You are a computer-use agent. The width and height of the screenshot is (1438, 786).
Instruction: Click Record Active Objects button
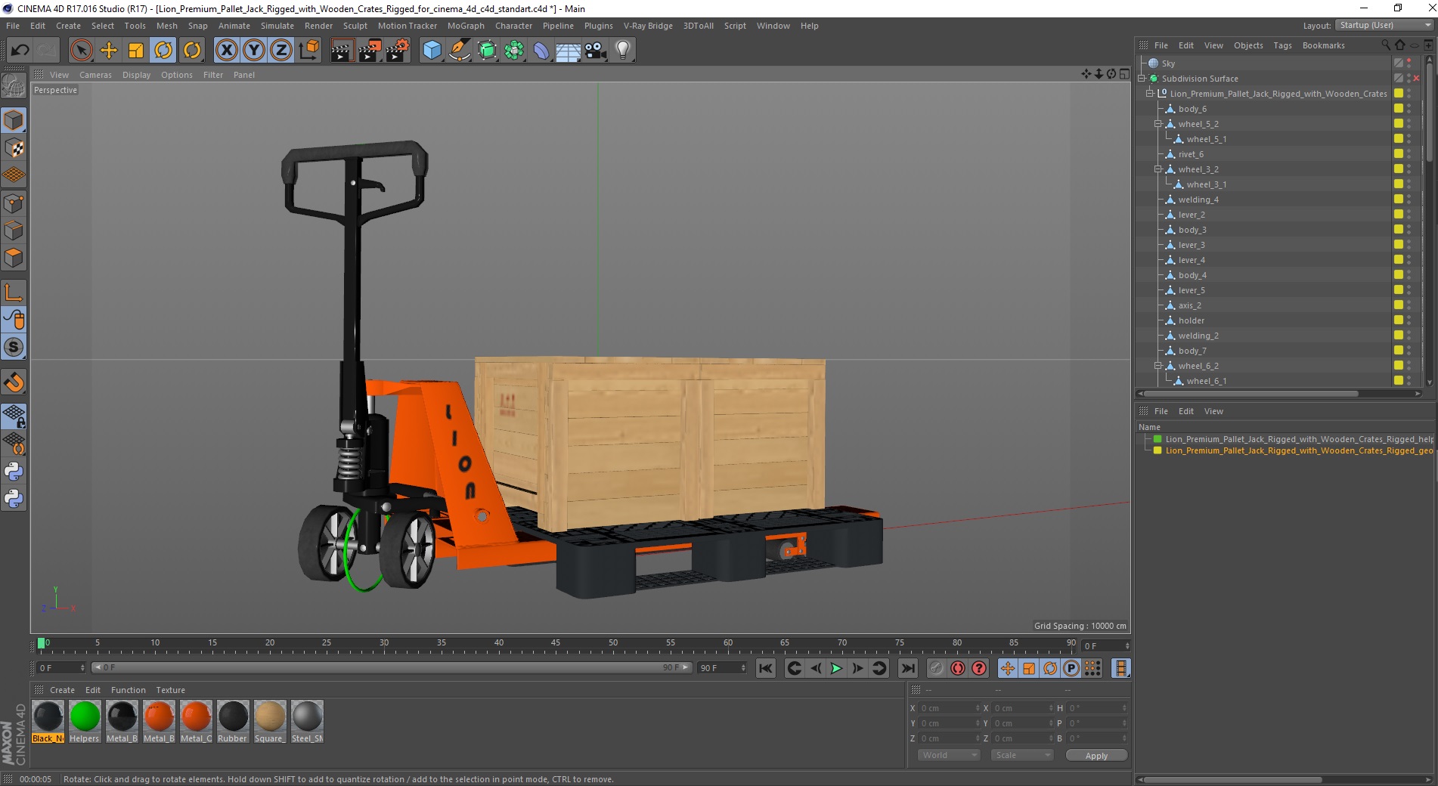tap(937, 668)
